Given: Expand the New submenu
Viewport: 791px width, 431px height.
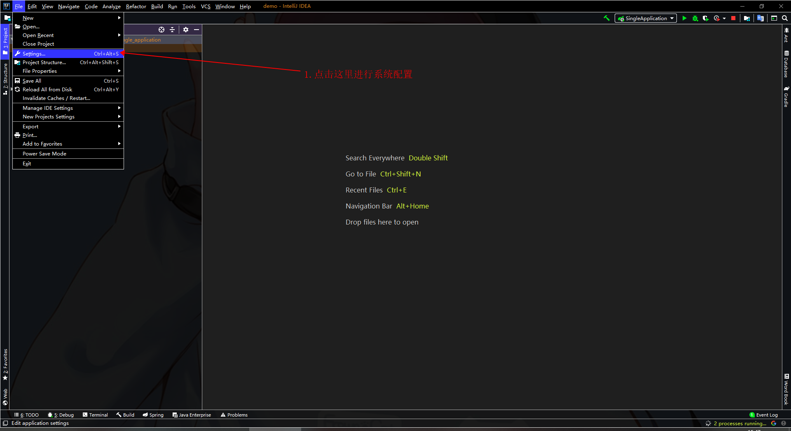Looking at the screenshot, I should (68, 18).
